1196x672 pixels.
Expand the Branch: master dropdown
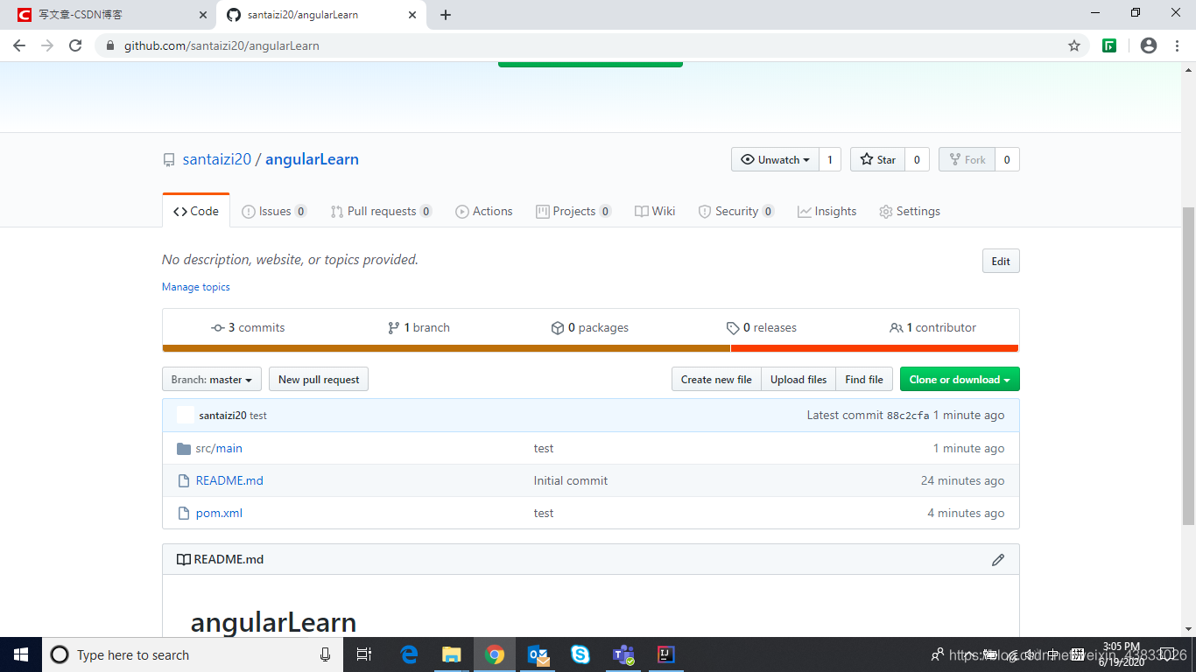coord(212,379)
